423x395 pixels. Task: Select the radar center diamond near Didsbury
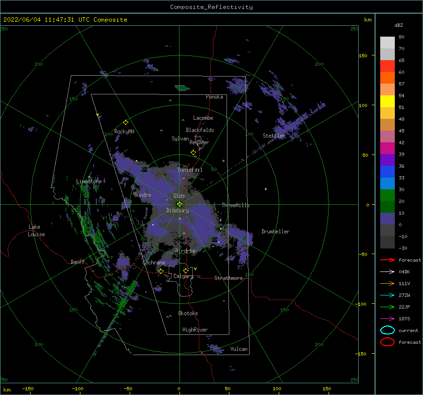pos(180,204)
